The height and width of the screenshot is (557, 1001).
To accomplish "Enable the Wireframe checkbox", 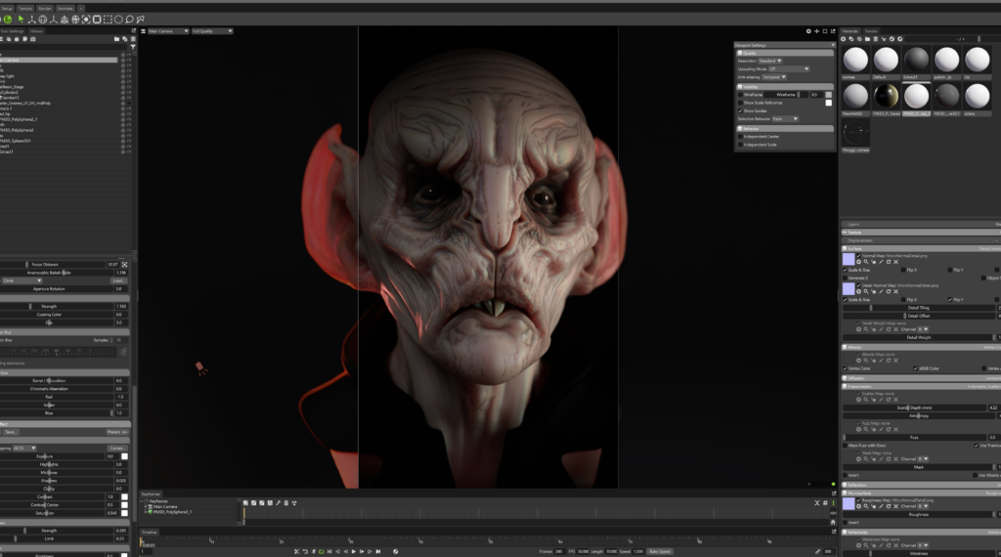I will point(741,95).
